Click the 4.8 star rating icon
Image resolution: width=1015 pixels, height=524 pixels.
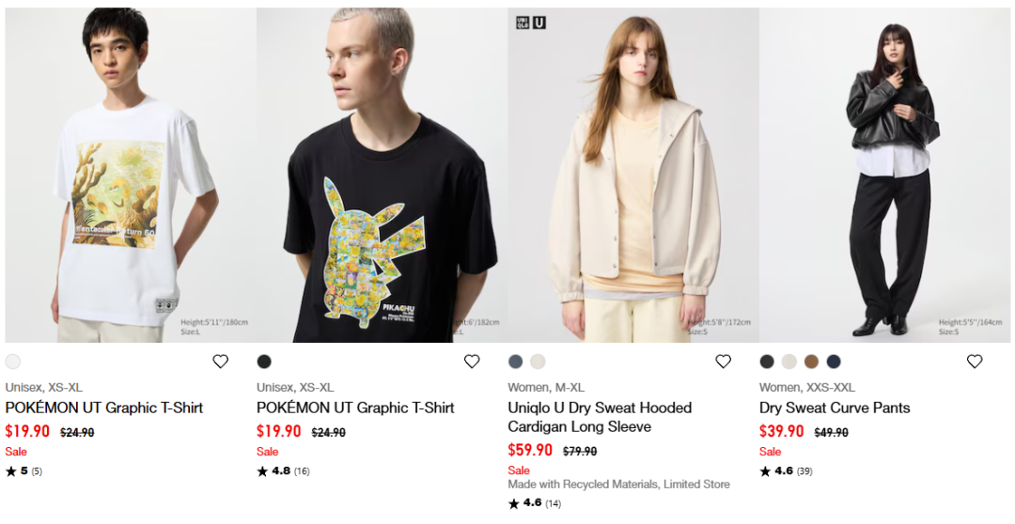point(262,471)
